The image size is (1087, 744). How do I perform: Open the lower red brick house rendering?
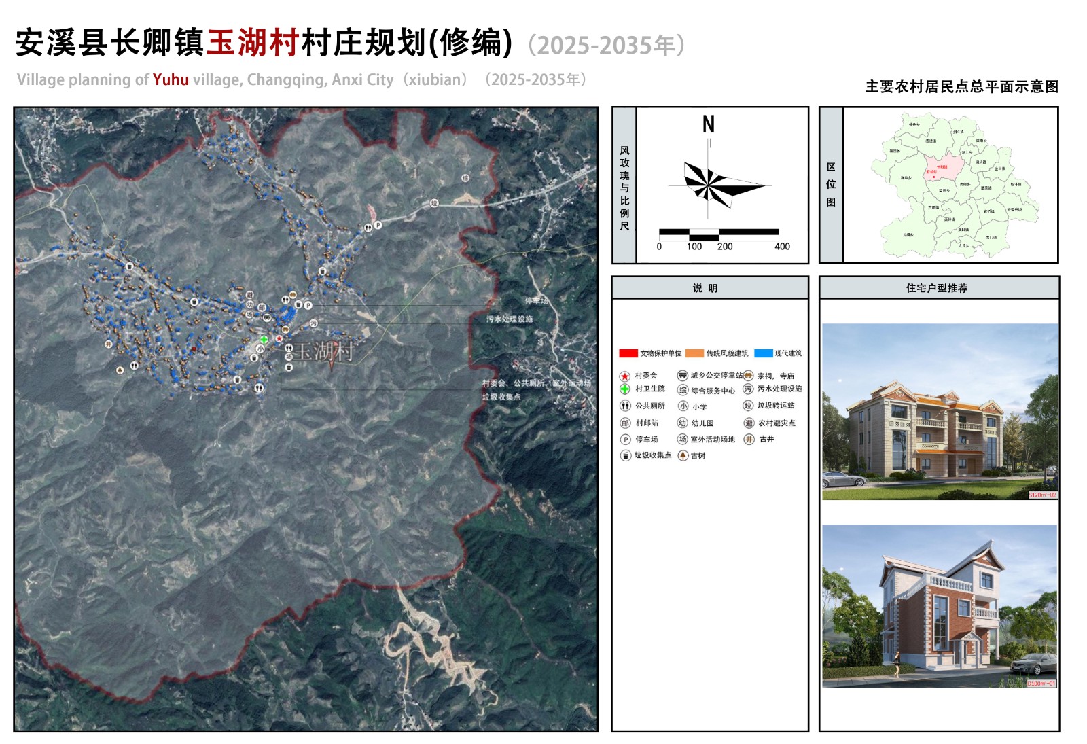coord(940,606)
